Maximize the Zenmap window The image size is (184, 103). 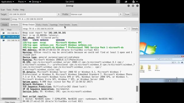point(133,6)
